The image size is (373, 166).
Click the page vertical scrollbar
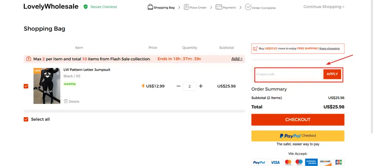372,66
